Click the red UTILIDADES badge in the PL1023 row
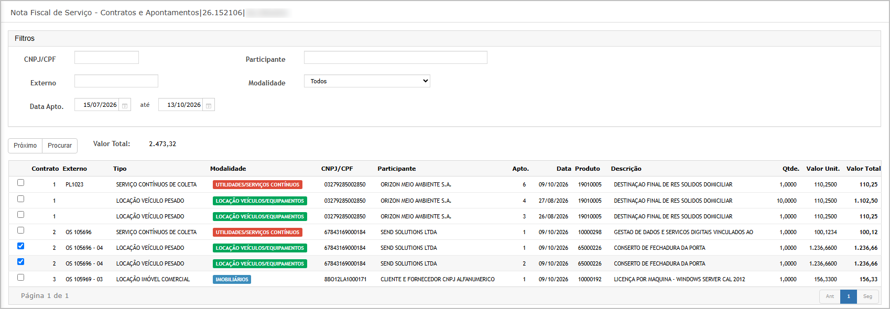The image size is (890, 309). click(x=257, y=185)
